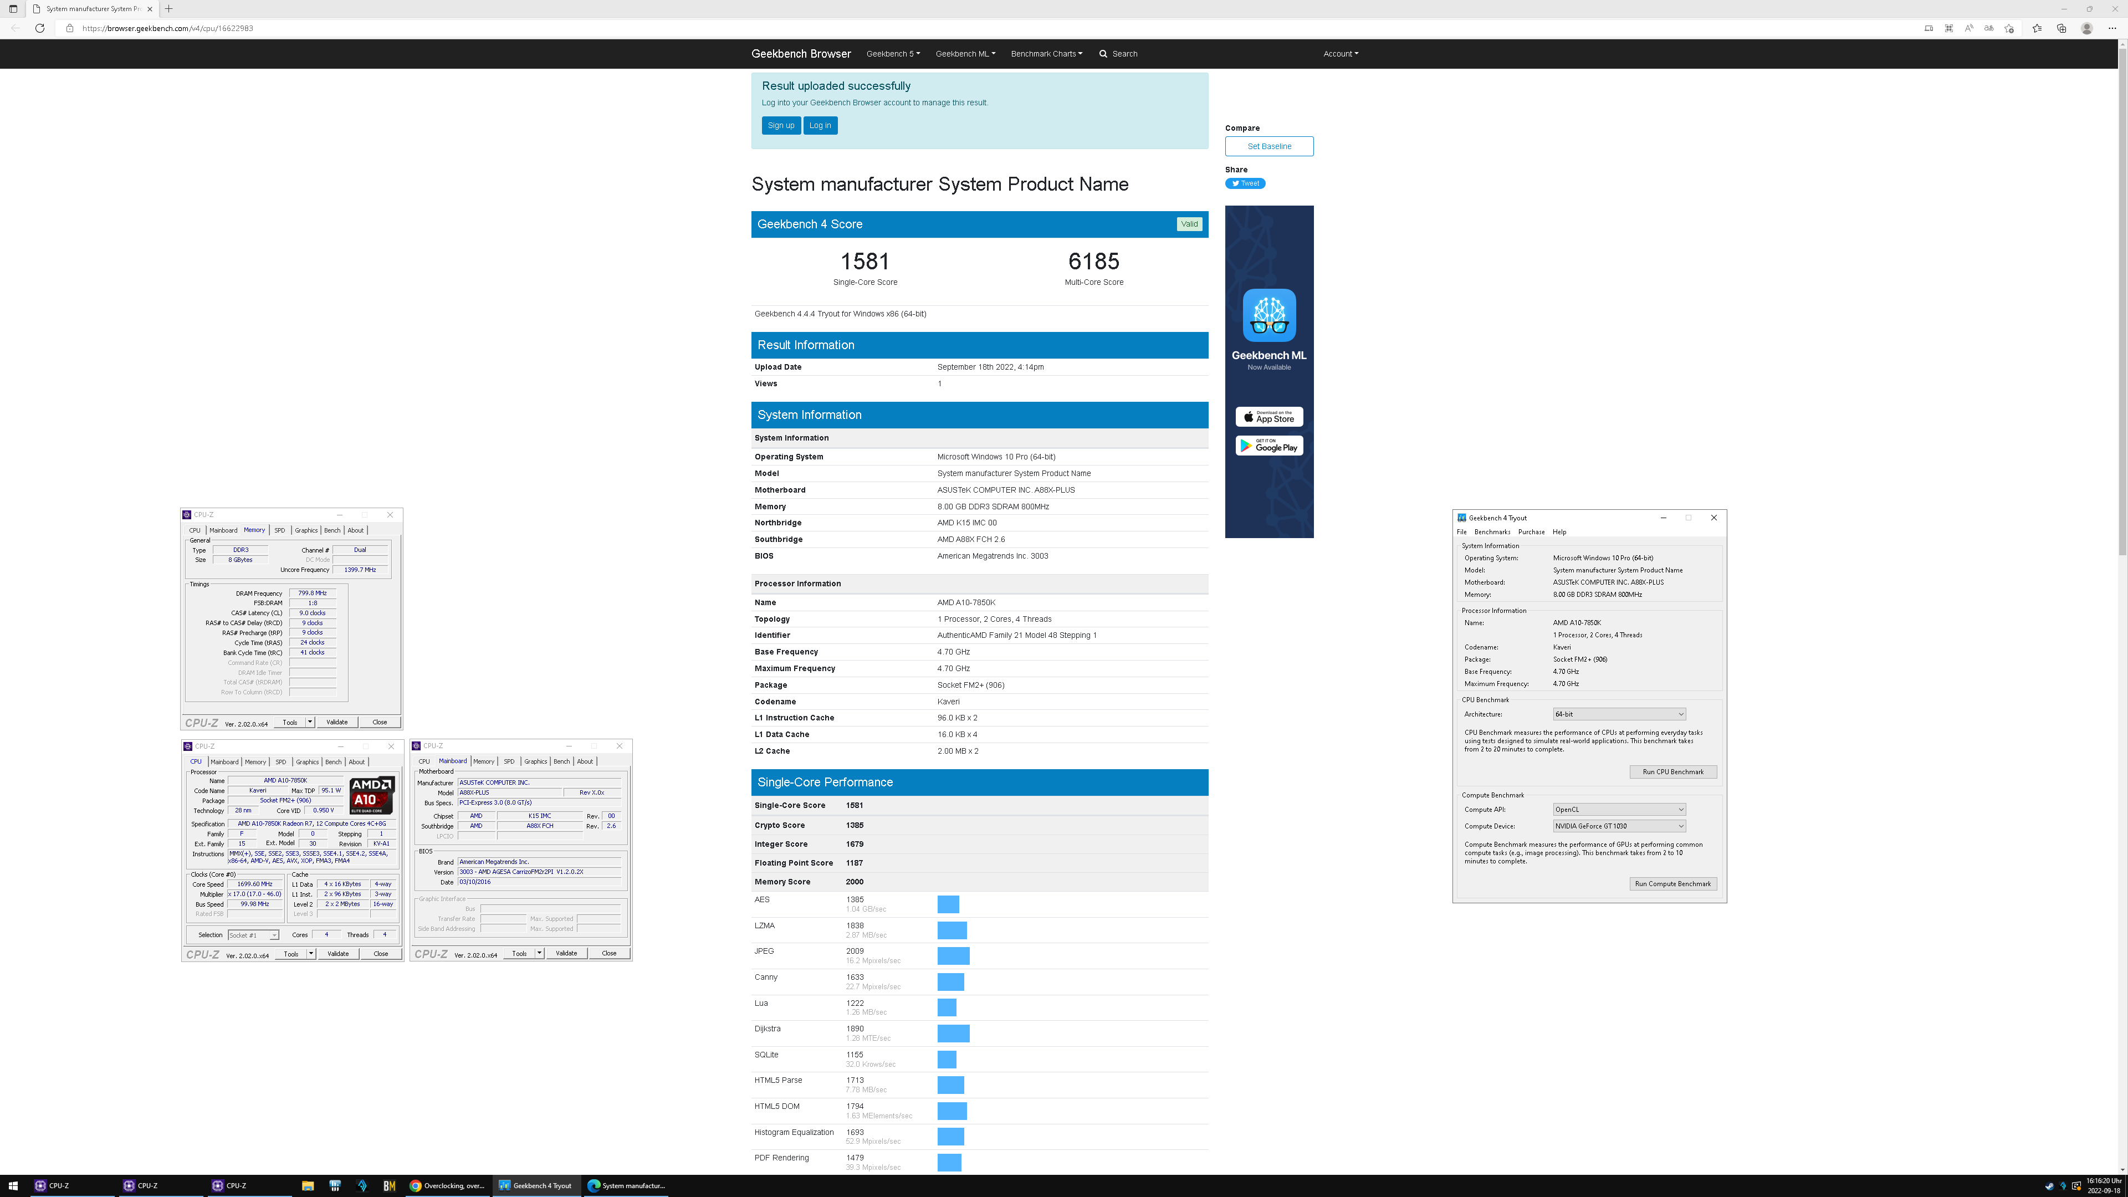Click the AMD A10-7850K processor name row
Image resolution: width=2128 pixels, height=1197 pixels.
[x=980, y=602]
